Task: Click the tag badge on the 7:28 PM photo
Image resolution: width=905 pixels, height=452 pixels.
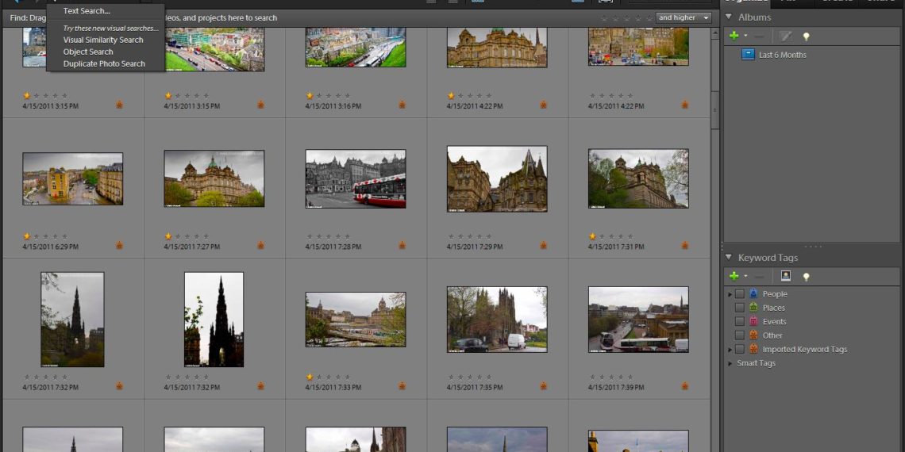Action: [x=402, y=245]
